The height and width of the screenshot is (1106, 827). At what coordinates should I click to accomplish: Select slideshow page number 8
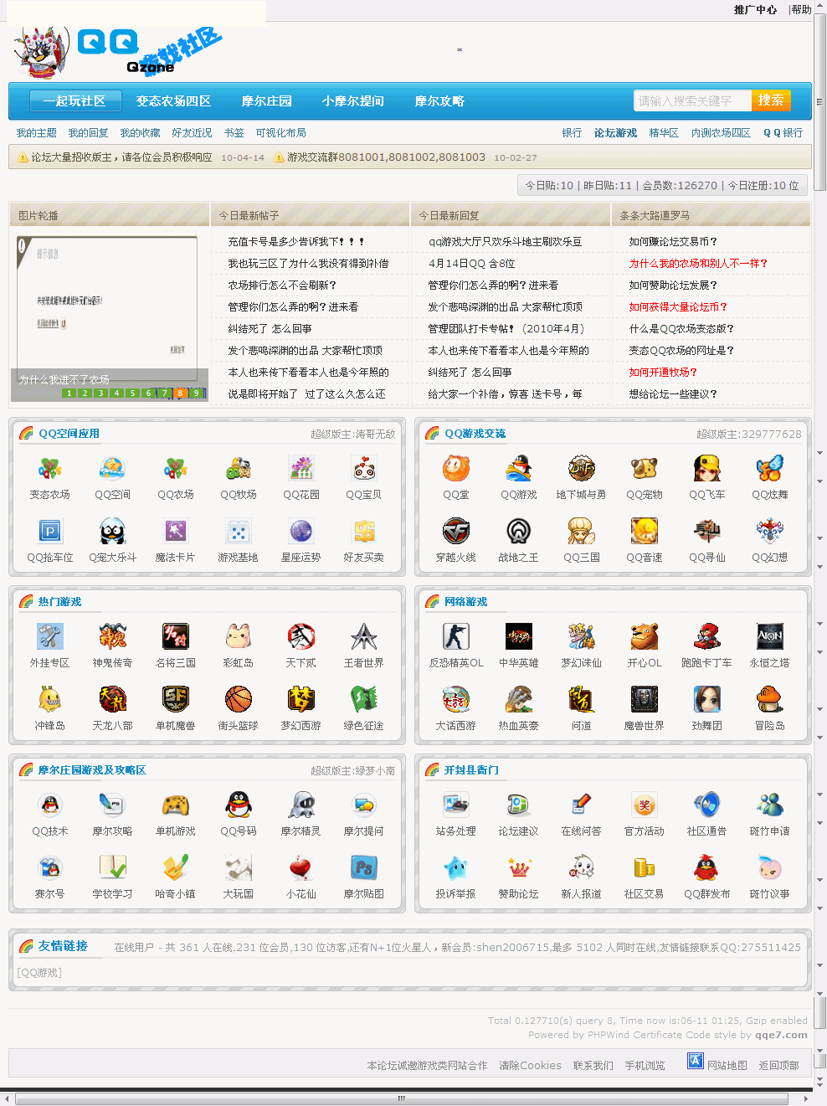pyautogui.click(x=180, y=393)
